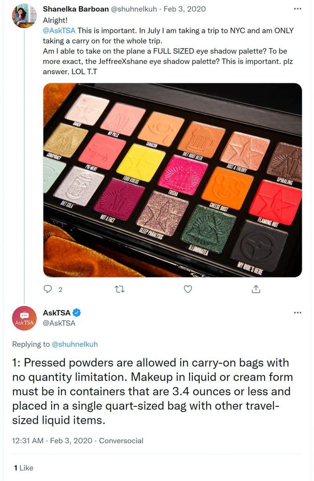
Task: Click the share upload icon
Action: click(x=256, y=289)
